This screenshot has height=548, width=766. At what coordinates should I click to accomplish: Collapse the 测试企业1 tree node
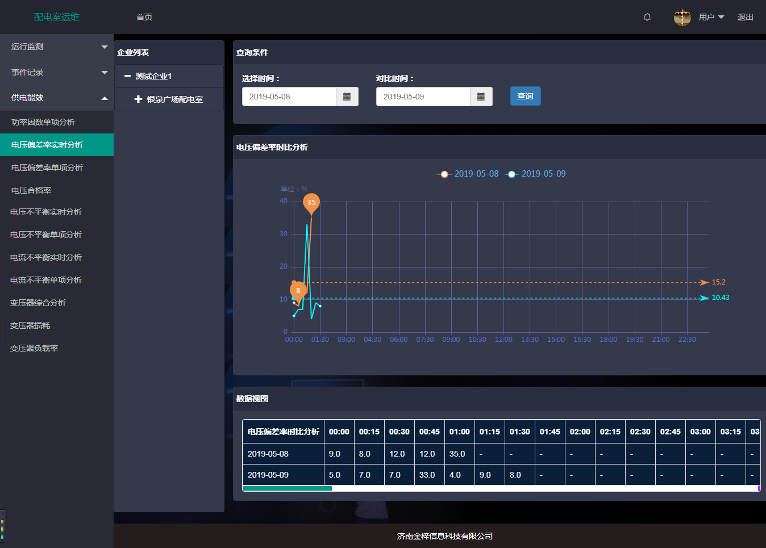click(128, 76)
